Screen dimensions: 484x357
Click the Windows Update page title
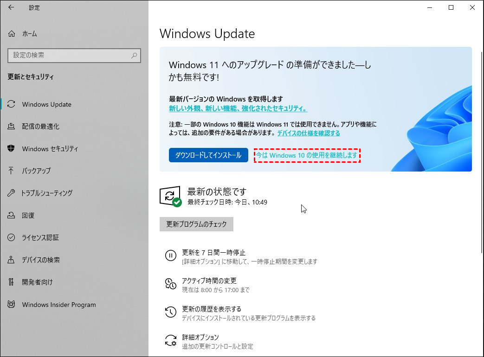pyautogui.click(x=207, y=33)
